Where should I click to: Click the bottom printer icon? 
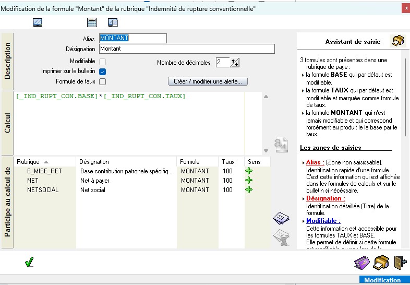coord(381,262)
